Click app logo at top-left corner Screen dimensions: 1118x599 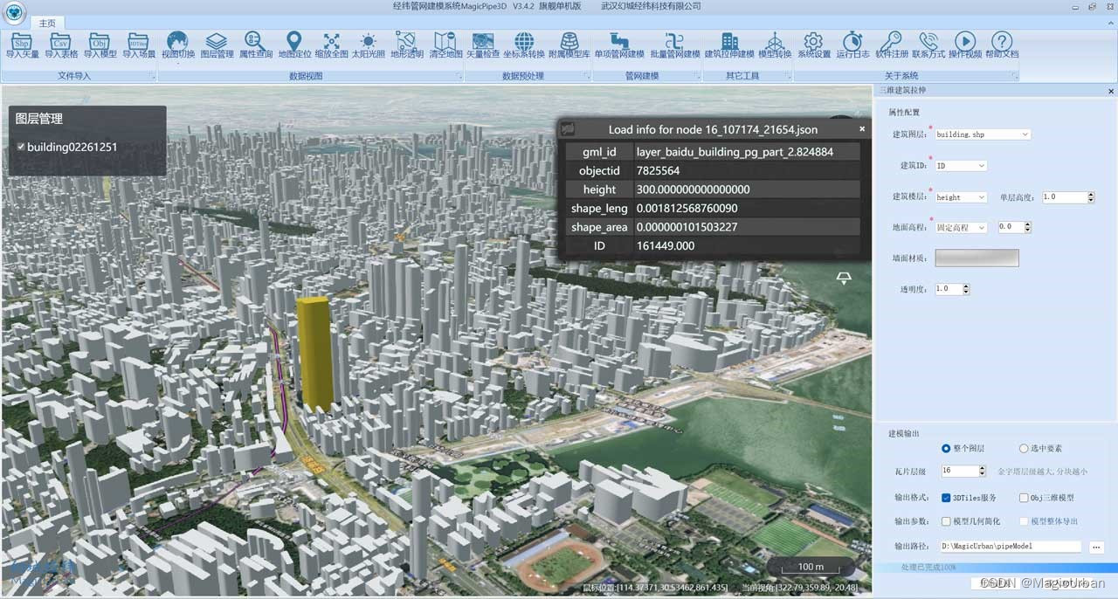coord(12,11)
